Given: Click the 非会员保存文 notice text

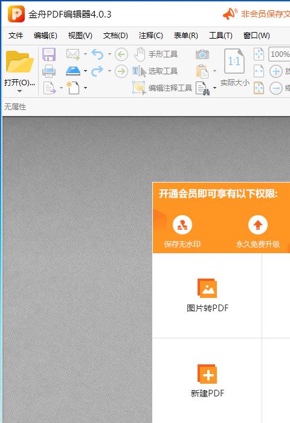Looking at the screenshot, I should 265,14.
